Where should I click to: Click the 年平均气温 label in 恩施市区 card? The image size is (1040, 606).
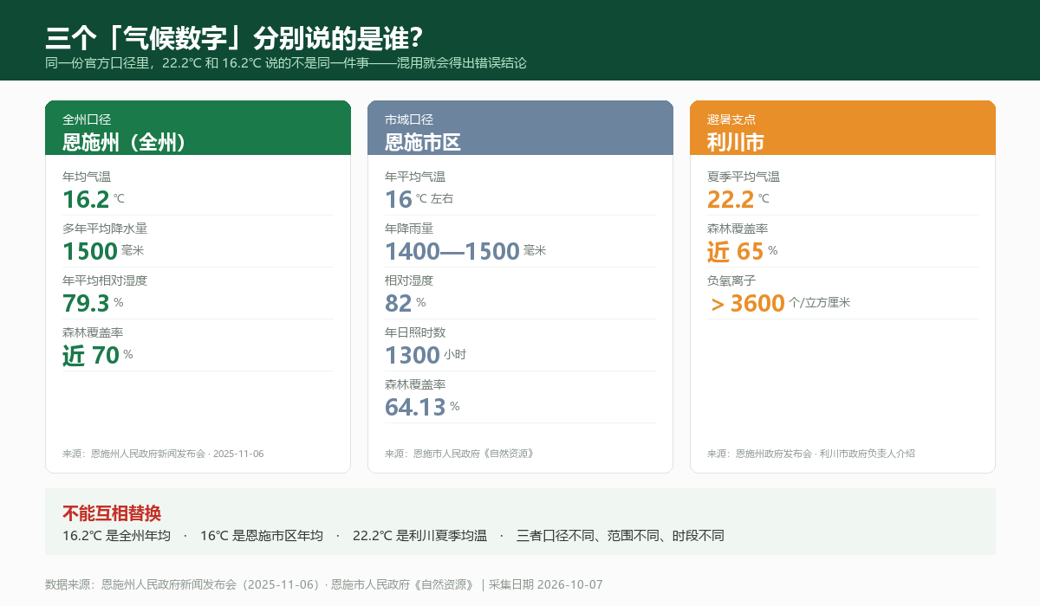(x=415, y=177)
